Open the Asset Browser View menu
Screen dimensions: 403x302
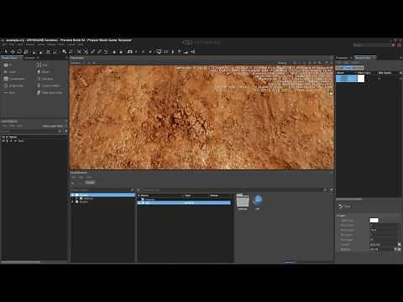(x=89, y=177)
